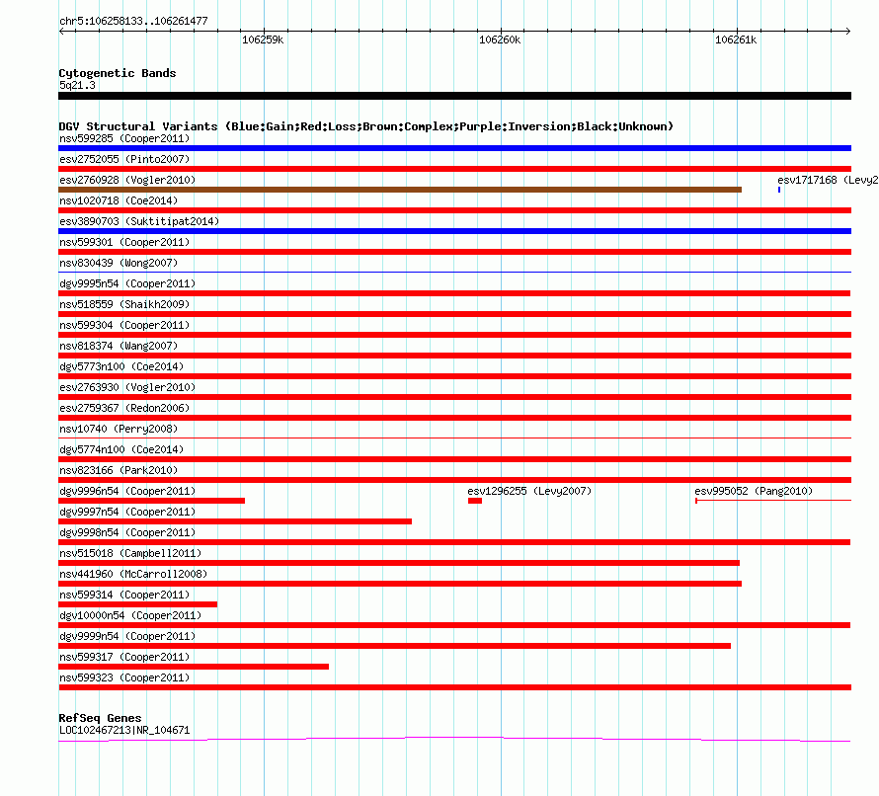Select the black 5q21.3 cytogenetic band

(x=454, y=96)
